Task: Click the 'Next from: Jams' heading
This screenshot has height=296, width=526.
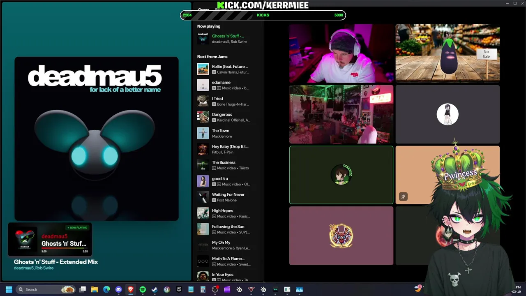Action: point(212,57)
